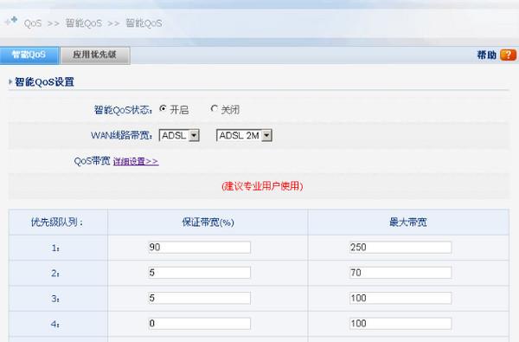Click guaranteed bandwidth field for queue 3
The width and height of the screenshot is (519, 342).
pyautogui.click(x=199, y=298)
